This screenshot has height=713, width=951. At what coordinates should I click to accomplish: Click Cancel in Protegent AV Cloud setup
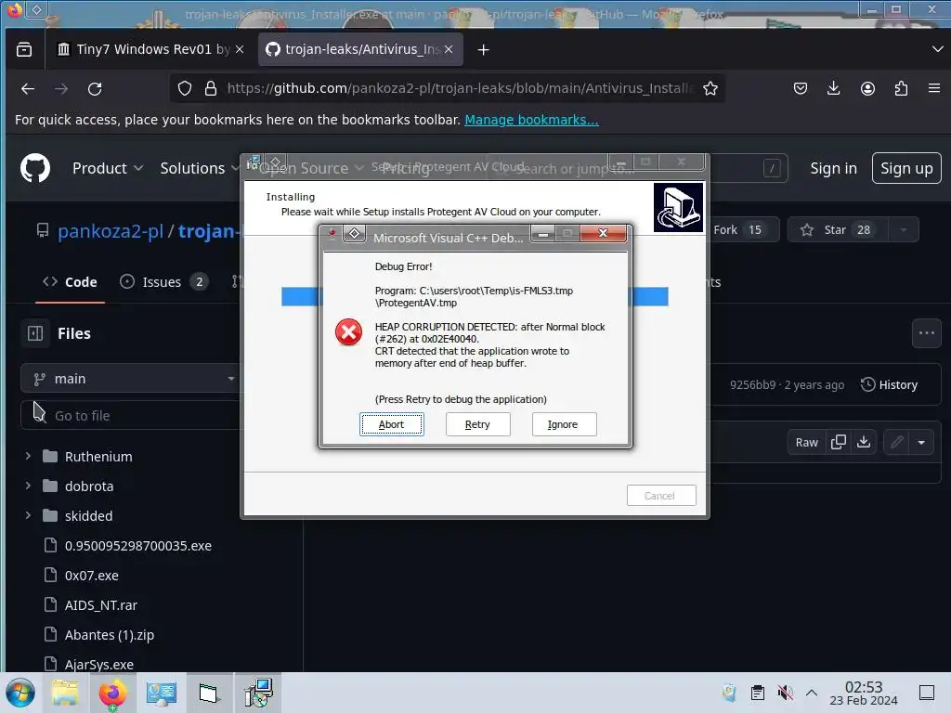[660, 496]
